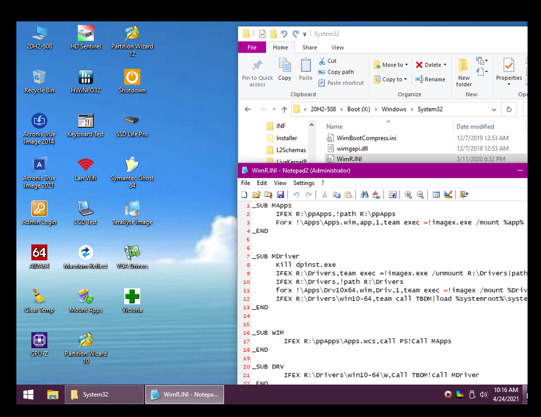Screen dimensions: 541x417
Task: Click the navigation pane scroll up arrow
Action: (x=311, y=125)
